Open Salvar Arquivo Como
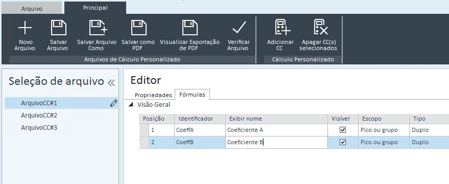449x184 pixels. pos(97,36)
